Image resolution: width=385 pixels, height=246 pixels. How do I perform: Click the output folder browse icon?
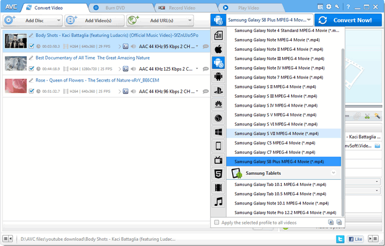(x=377, y=146)
